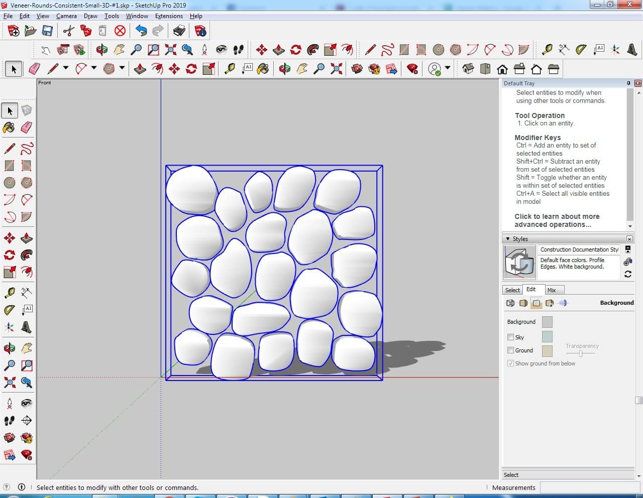Select the Eraser tool in left toolbar
The image size is (643, 498).
[27, 128]
